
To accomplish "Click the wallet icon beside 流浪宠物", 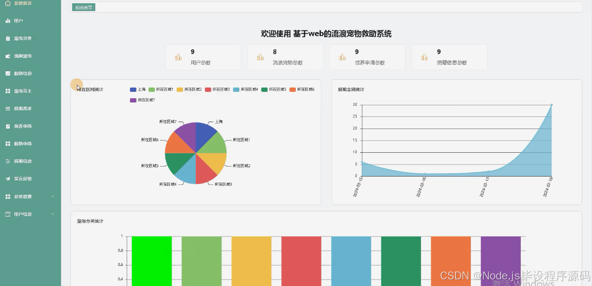I will pyautogui.click(x=7, y=56).
